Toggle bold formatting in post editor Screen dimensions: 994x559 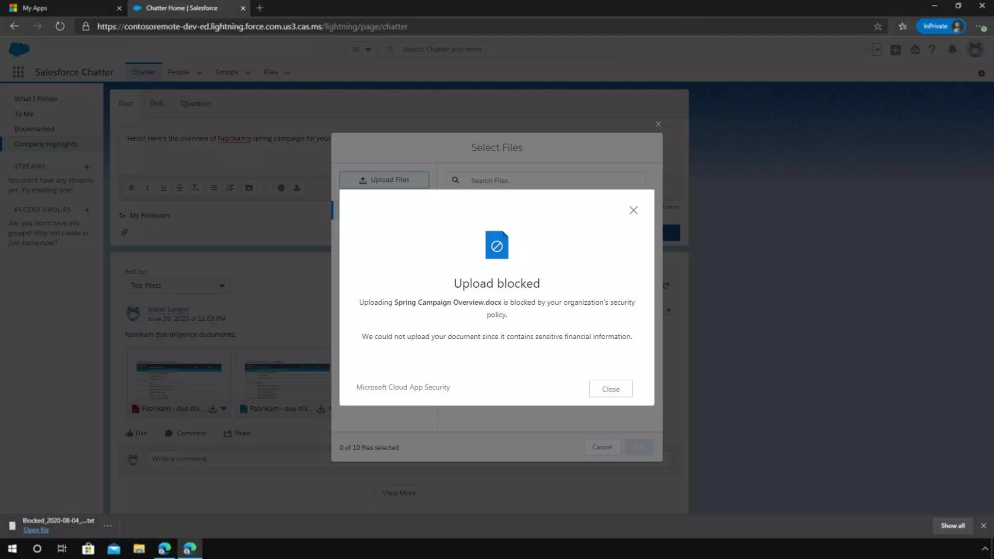tap(131, 188)
